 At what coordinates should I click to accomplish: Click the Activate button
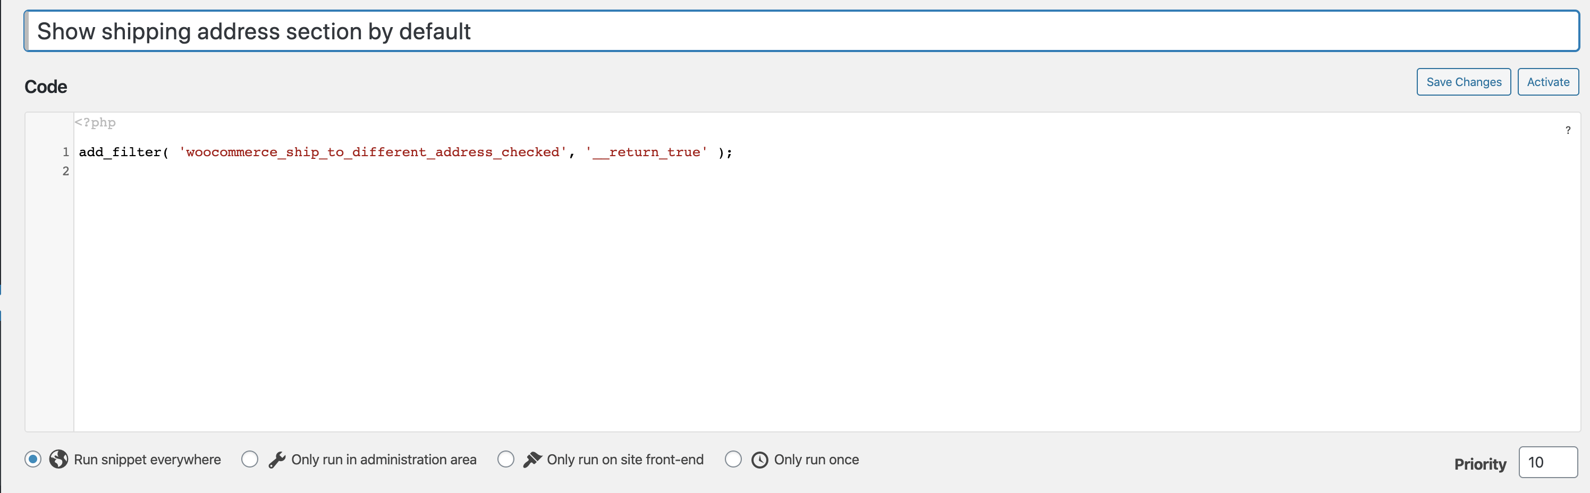coord(1547,82)
